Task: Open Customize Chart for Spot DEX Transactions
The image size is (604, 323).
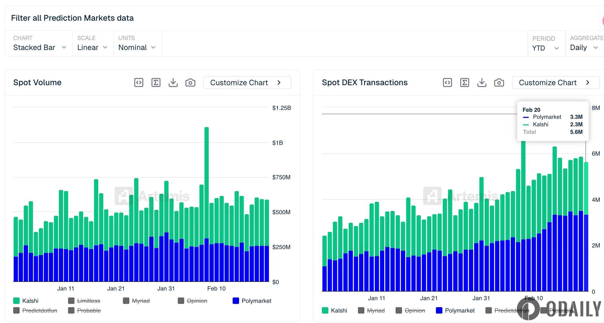Action: tap(556, 82)
